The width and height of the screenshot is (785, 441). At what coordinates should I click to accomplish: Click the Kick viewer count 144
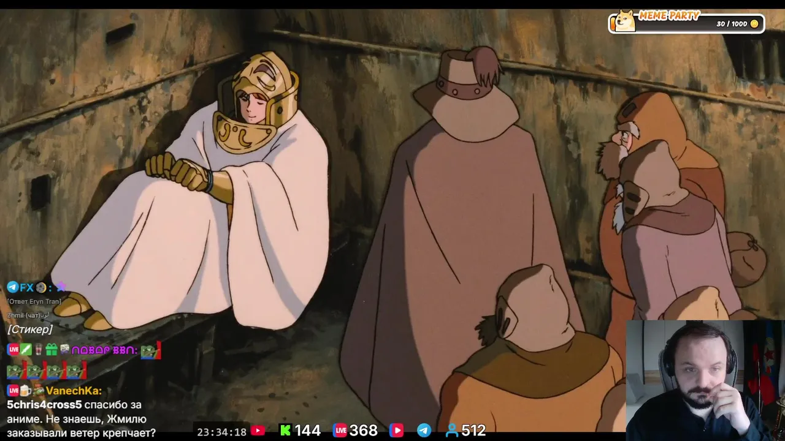coord(307,431)
